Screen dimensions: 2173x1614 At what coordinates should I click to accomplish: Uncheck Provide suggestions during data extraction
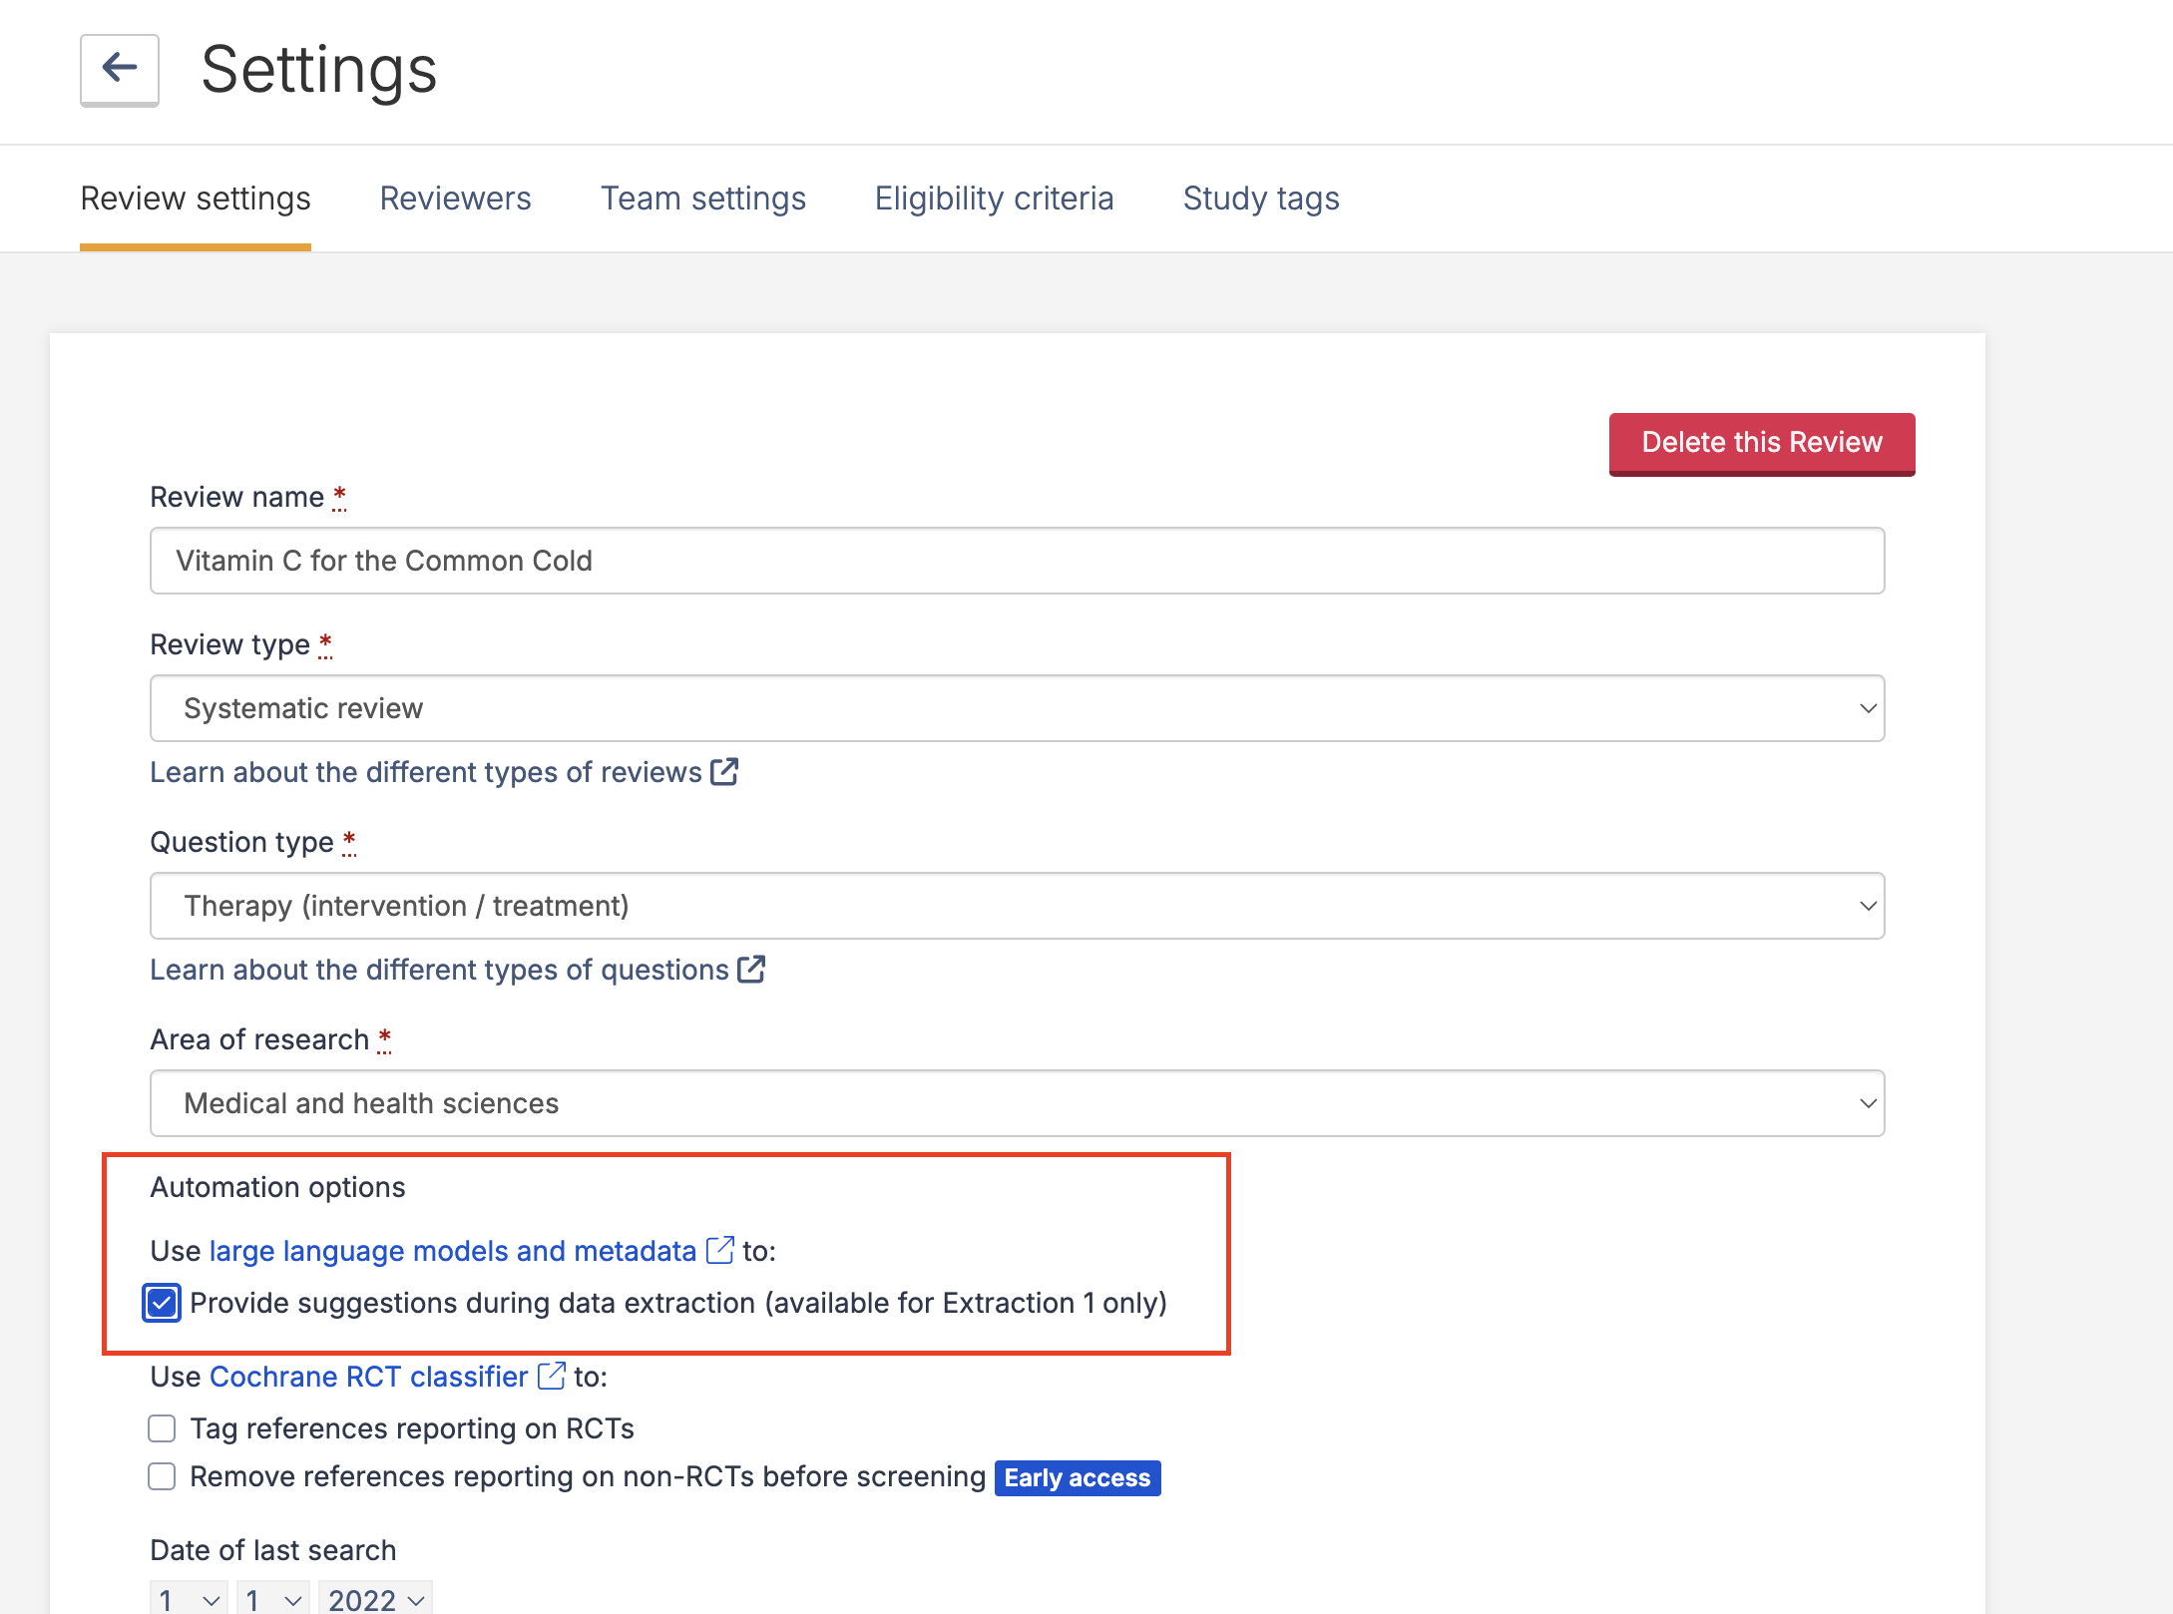(x=162, y=1304)
